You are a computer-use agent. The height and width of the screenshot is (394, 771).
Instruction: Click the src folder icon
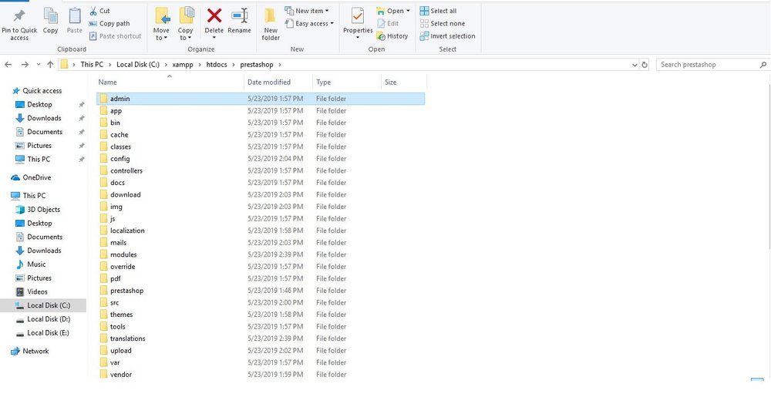[x=103, y=302]
